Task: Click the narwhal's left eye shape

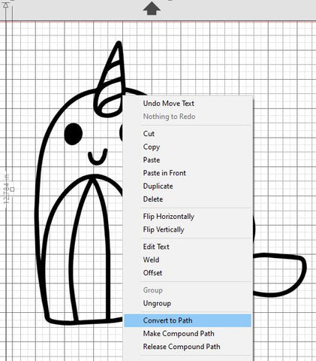Action: [74, 134]
